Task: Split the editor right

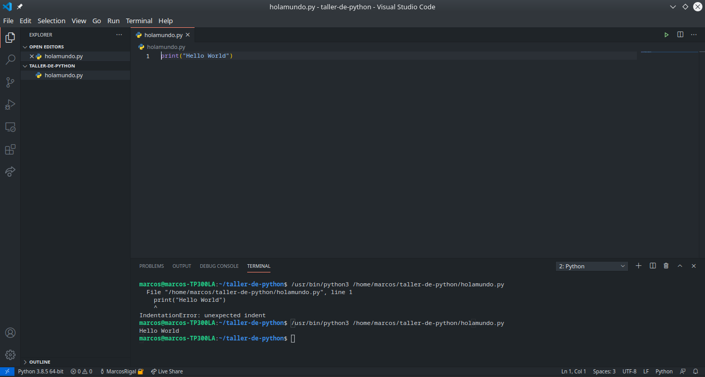Action: click(680, 35)
